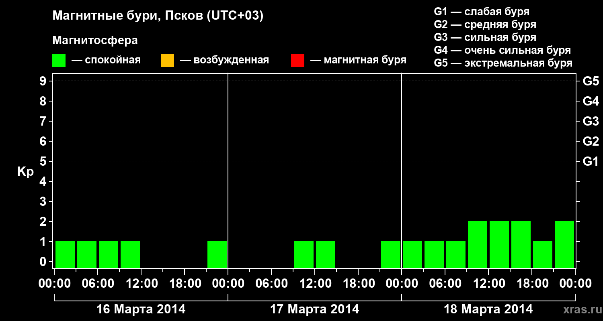
Task: Click the '16 Марта 2014' date label
Action: click(141, 309)
